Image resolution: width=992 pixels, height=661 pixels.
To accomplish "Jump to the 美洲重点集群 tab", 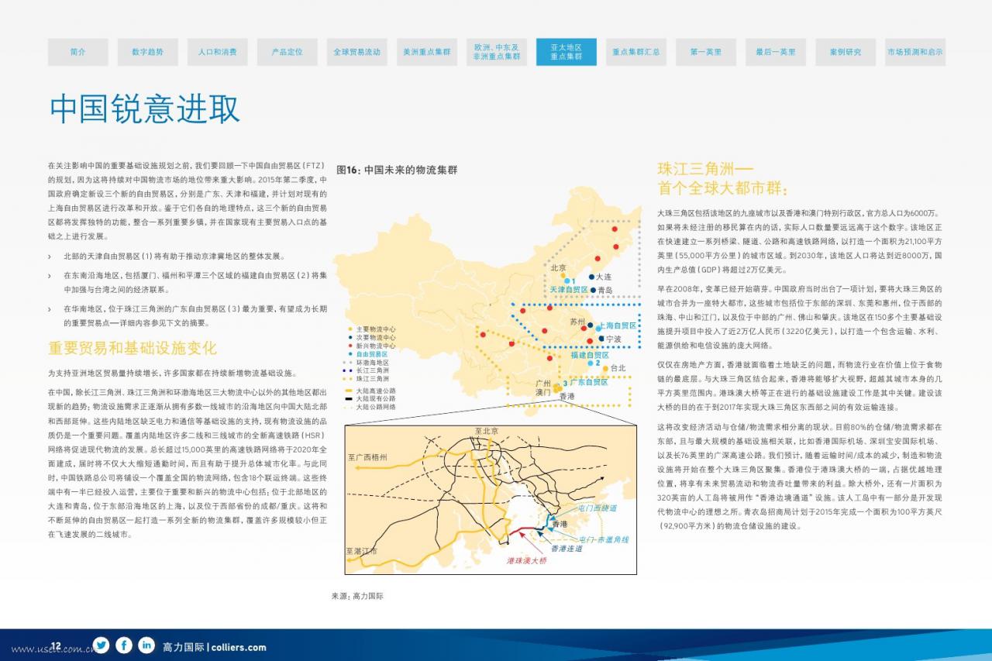I will coord(427,52).
